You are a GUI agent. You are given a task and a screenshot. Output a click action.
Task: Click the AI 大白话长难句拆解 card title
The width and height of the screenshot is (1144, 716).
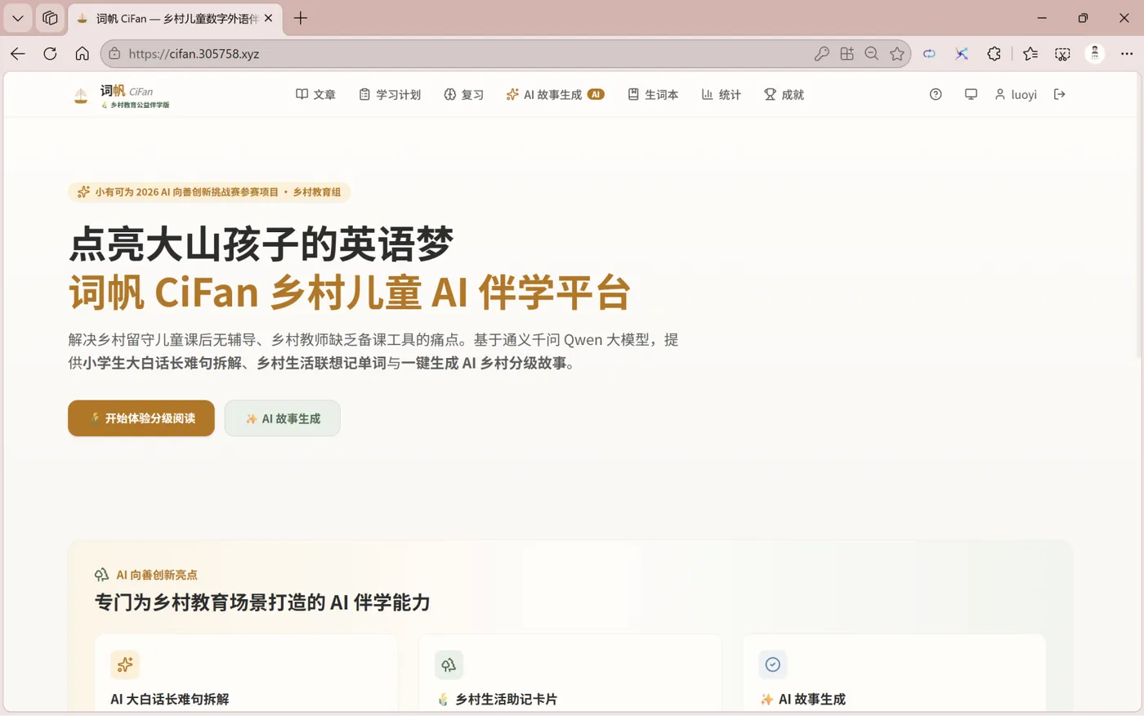click(x=170, y=700)
